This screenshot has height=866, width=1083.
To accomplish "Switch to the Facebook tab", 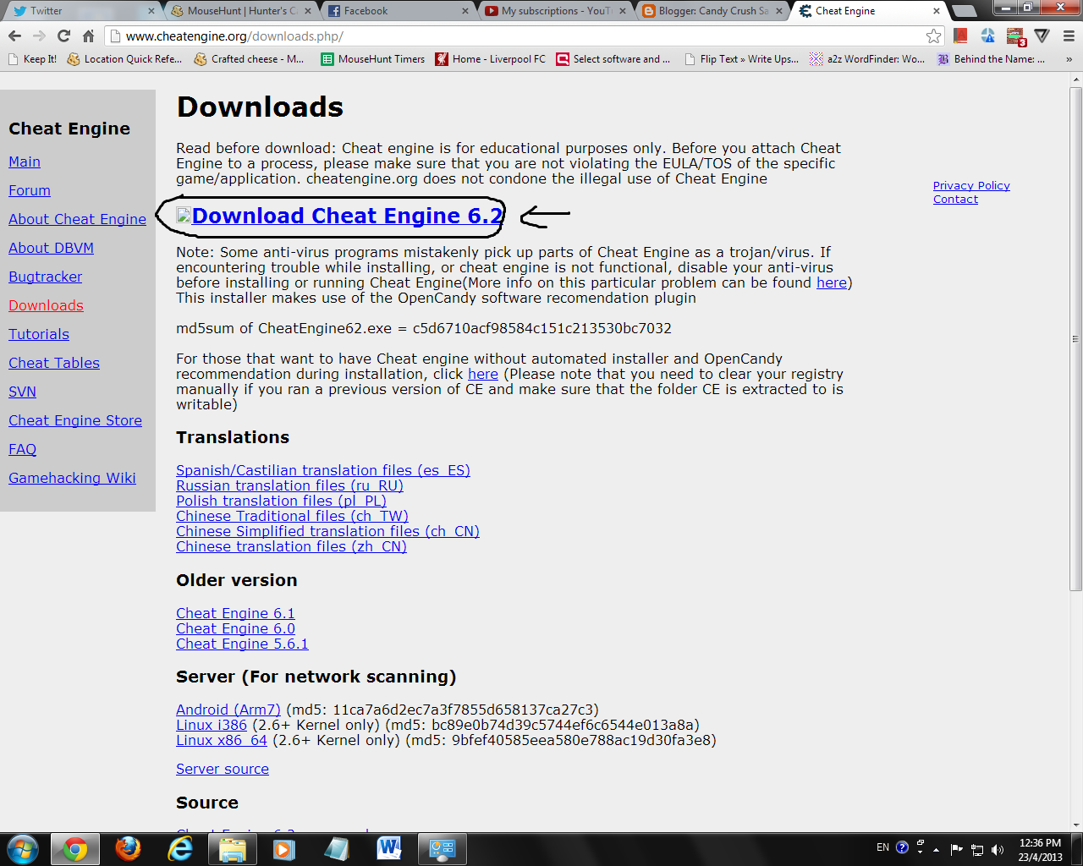I will coord(398,11).
